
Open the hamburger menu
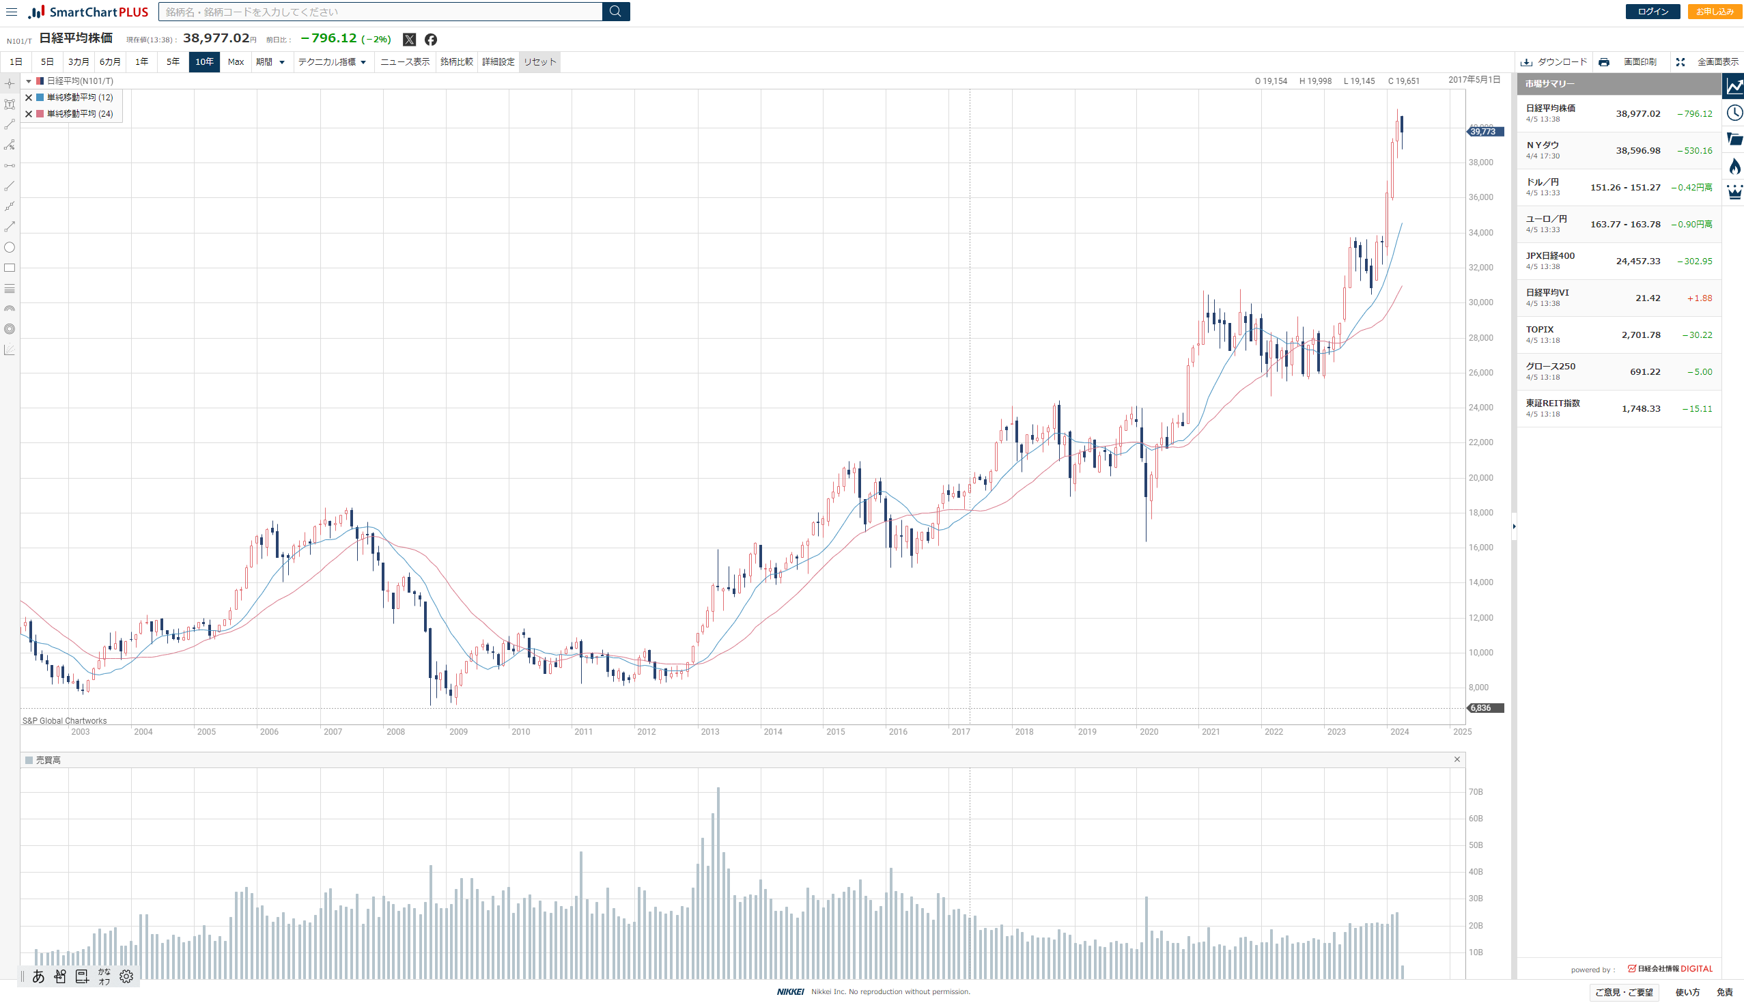[12, 12]
